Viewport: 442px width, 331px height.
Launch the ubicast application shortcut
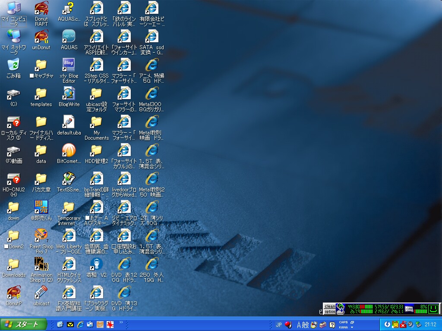(41, 296)
